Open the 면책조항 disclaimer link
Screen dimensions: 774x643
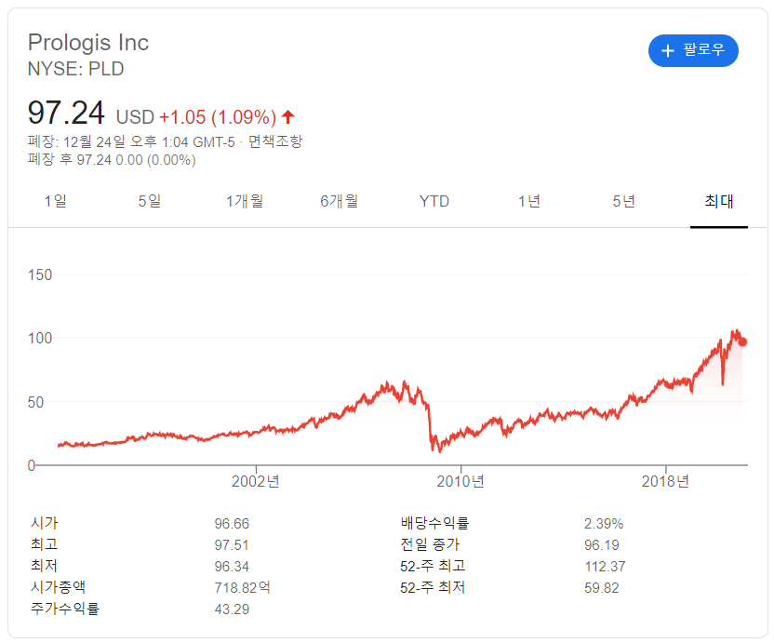coord(275,141)
